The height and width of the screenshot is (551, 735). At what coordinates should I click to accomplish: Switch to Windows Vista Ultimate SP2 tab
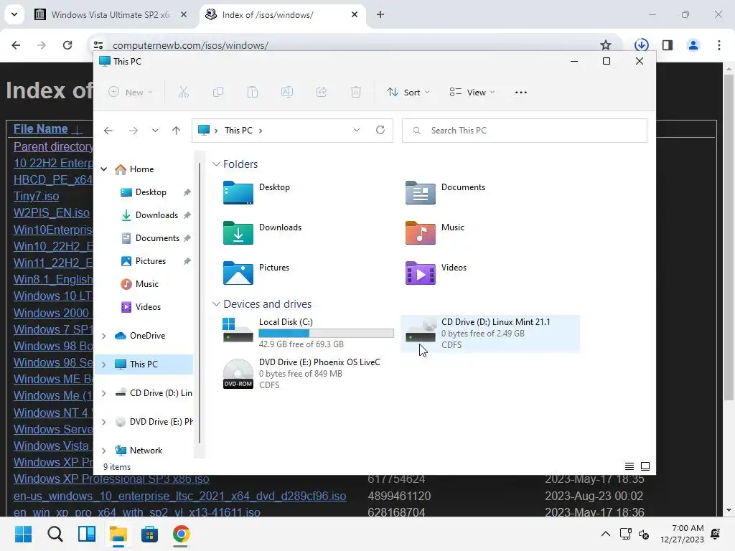pyautogui.click(x=111, y=14)
